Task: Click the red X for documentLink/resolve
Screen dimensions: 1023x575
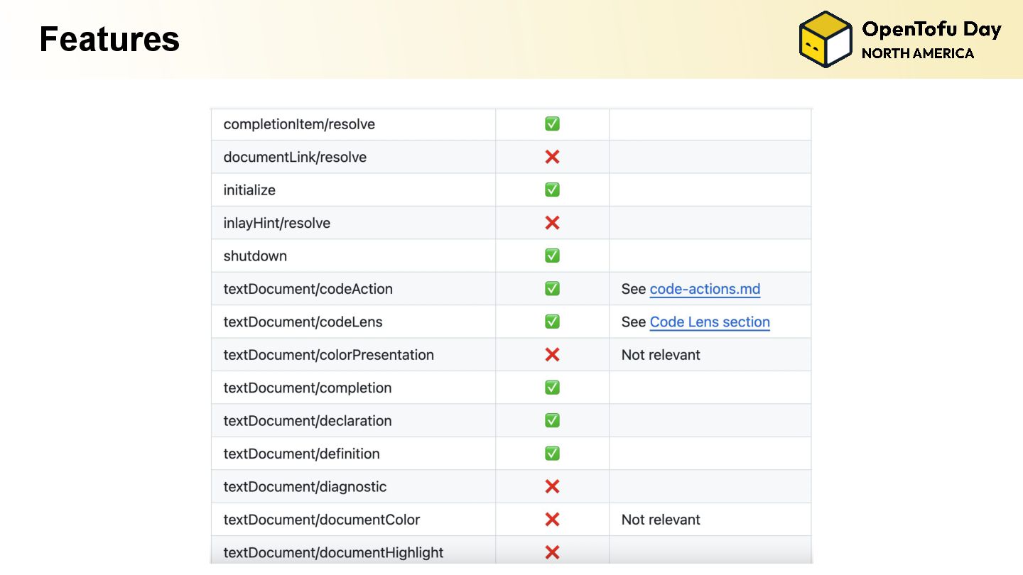Action: [552, 157]
